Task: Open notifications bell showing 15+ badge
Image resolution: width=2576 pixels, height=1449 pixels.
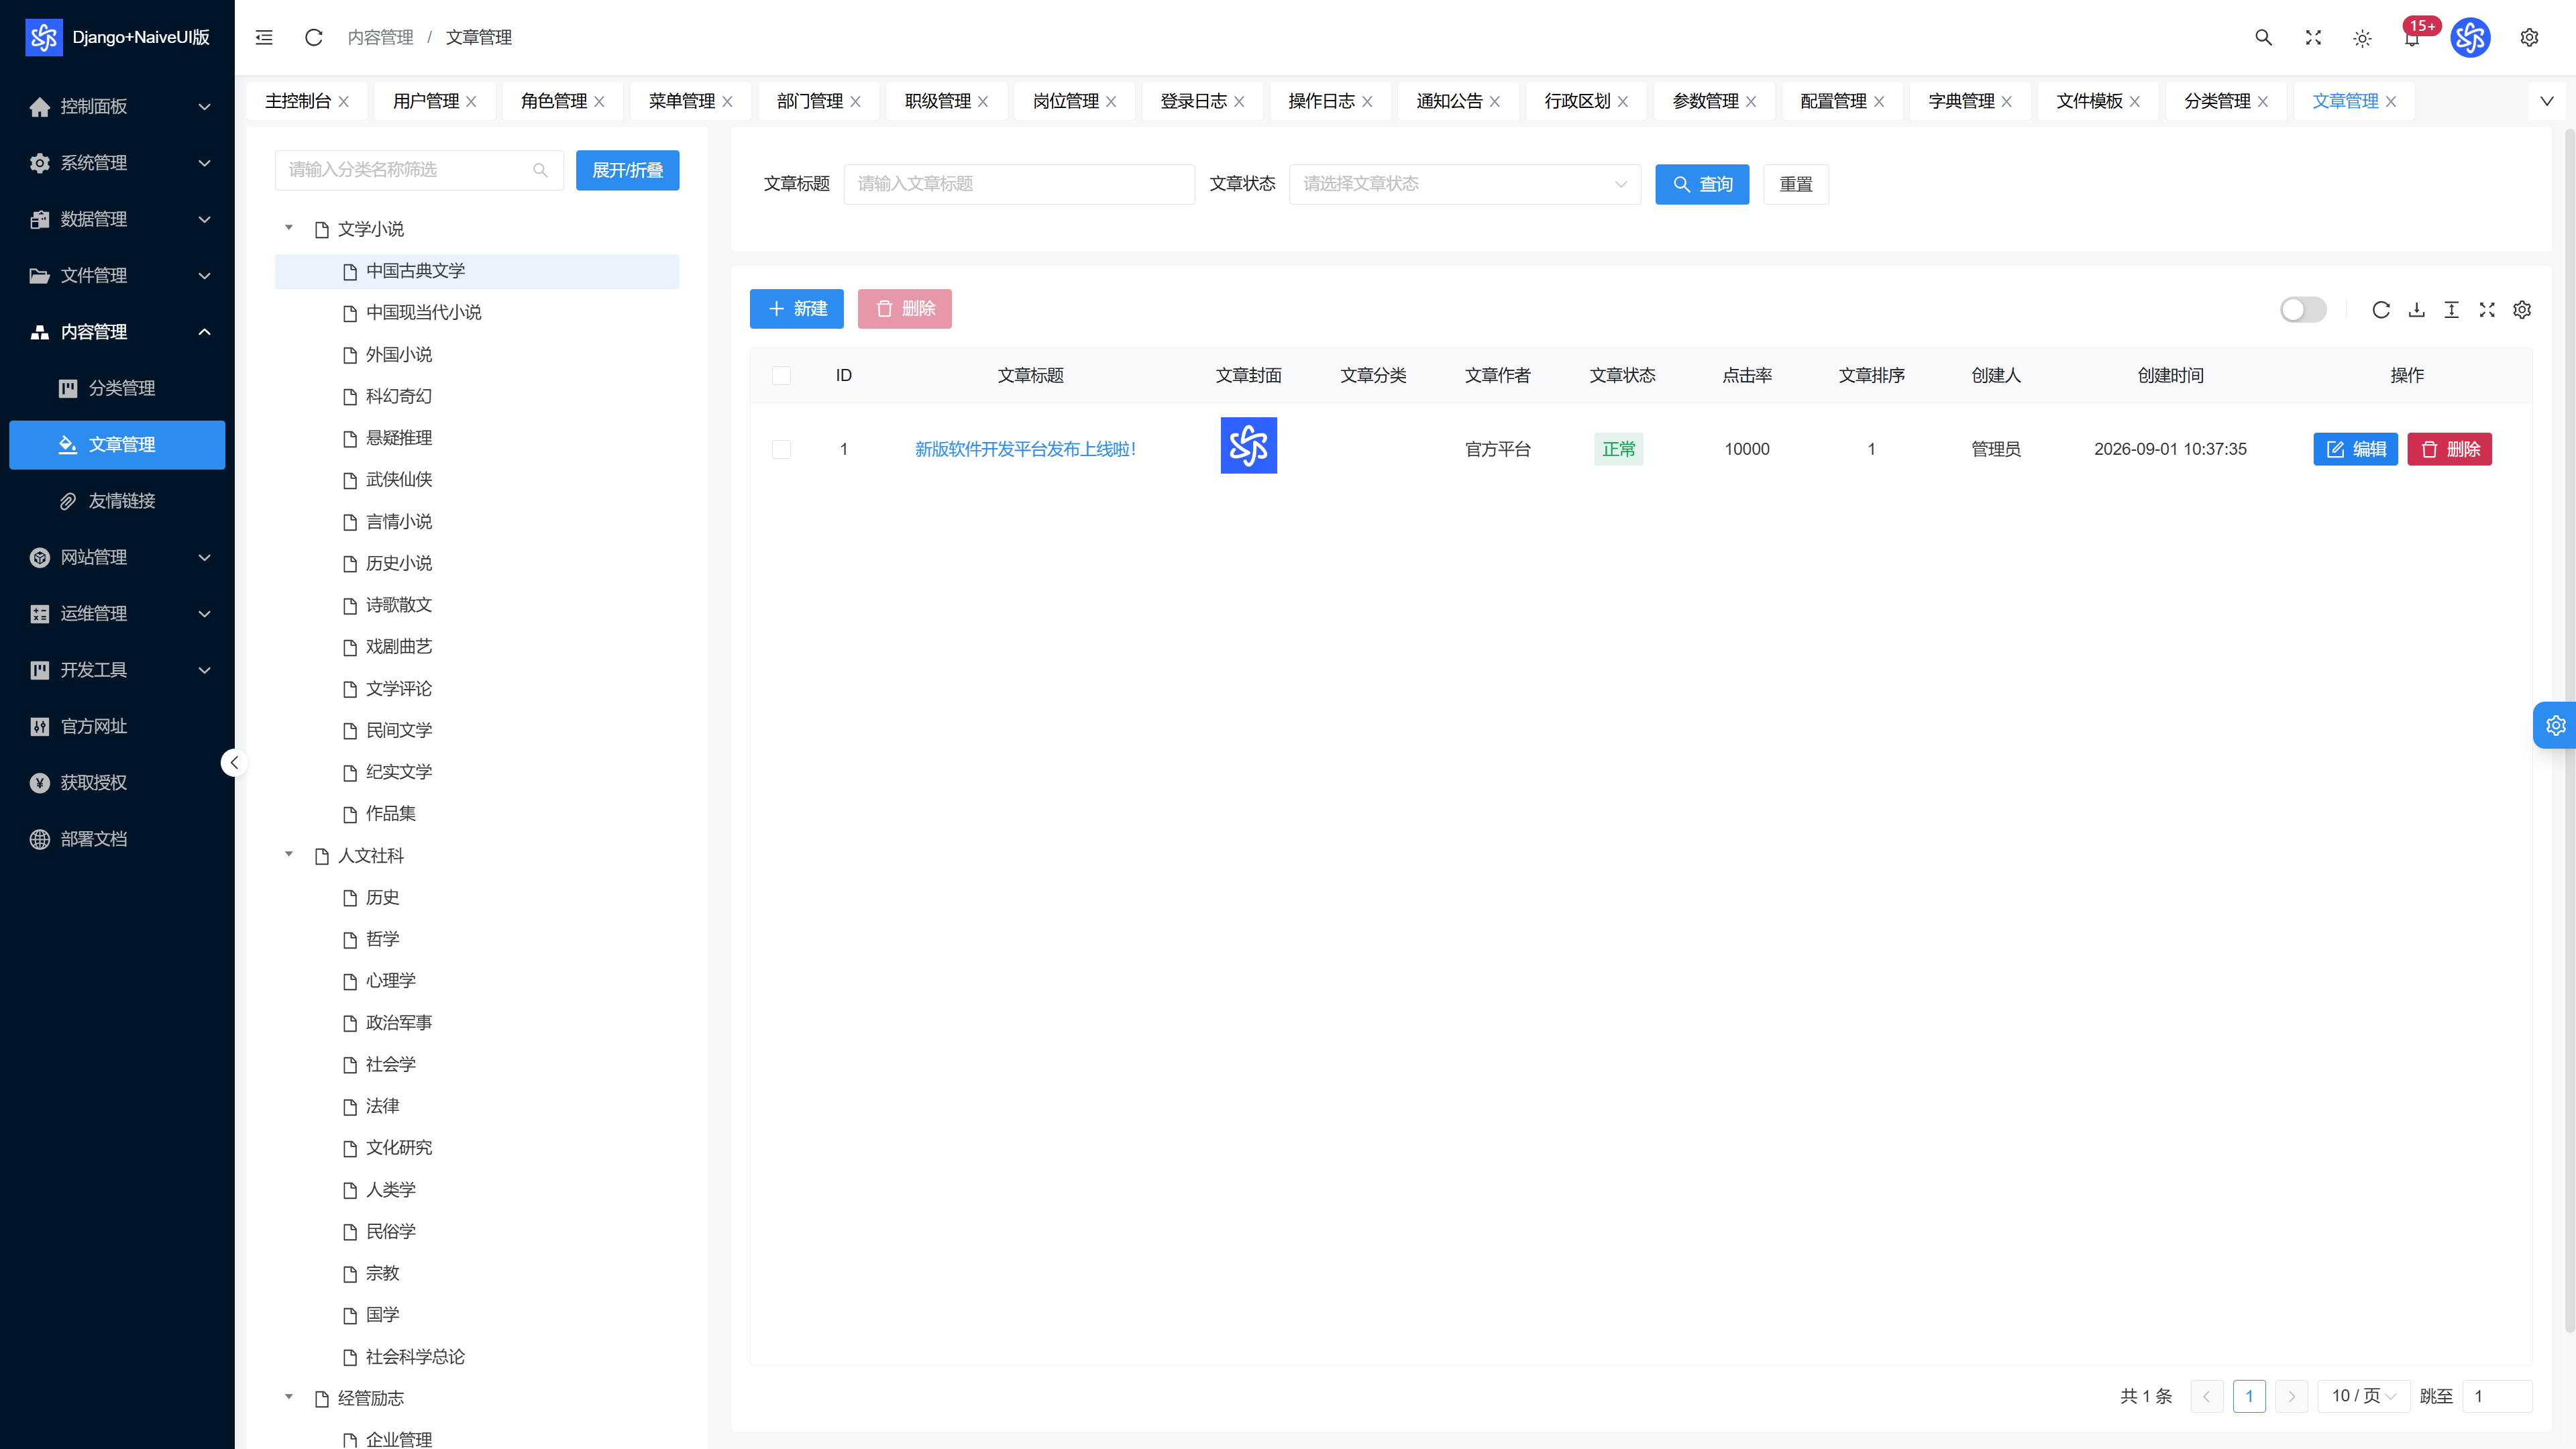Action: (2412, 38)
